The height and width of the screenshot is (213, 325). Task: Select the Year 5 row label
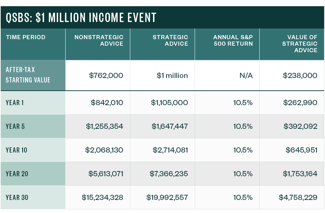point(15,126)
